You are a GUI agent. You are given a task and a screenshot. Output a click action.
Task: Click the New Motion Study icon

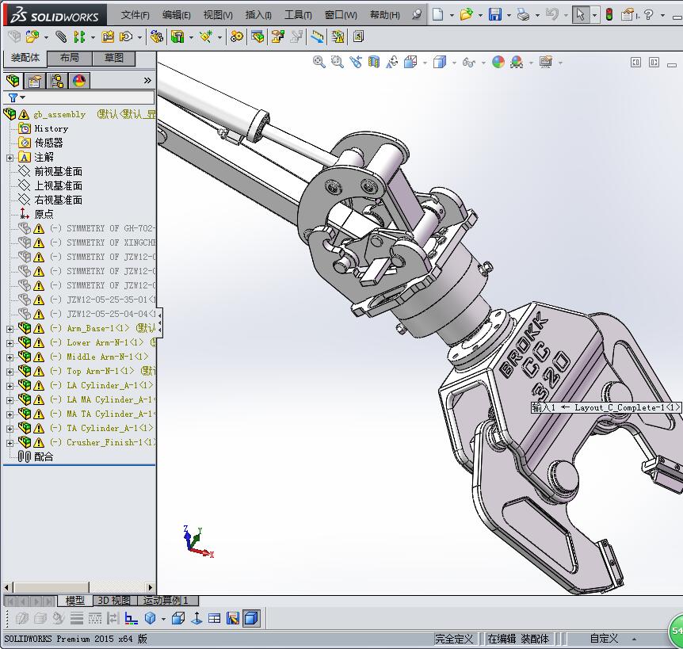(x=237, y=36)
